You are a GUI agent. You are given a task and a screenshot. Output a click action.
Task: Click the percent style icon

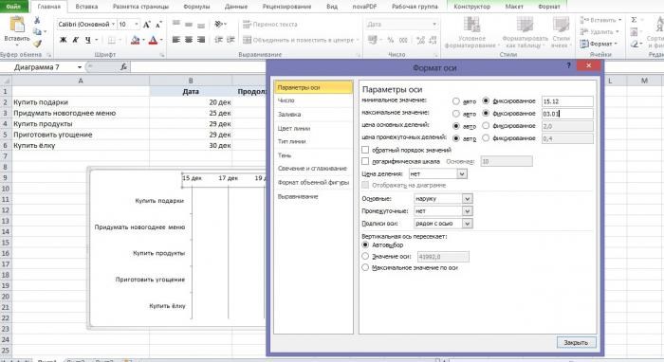[x=391, y=40]
